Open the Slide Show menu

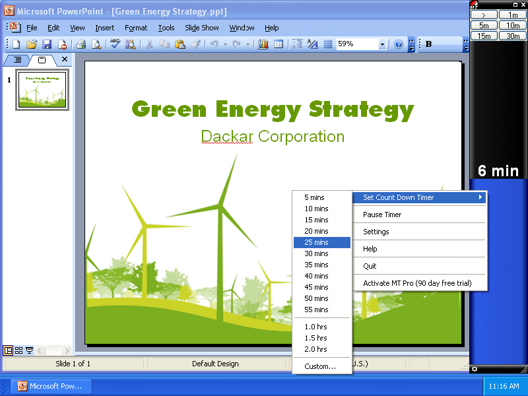click(x=202, y=28)
